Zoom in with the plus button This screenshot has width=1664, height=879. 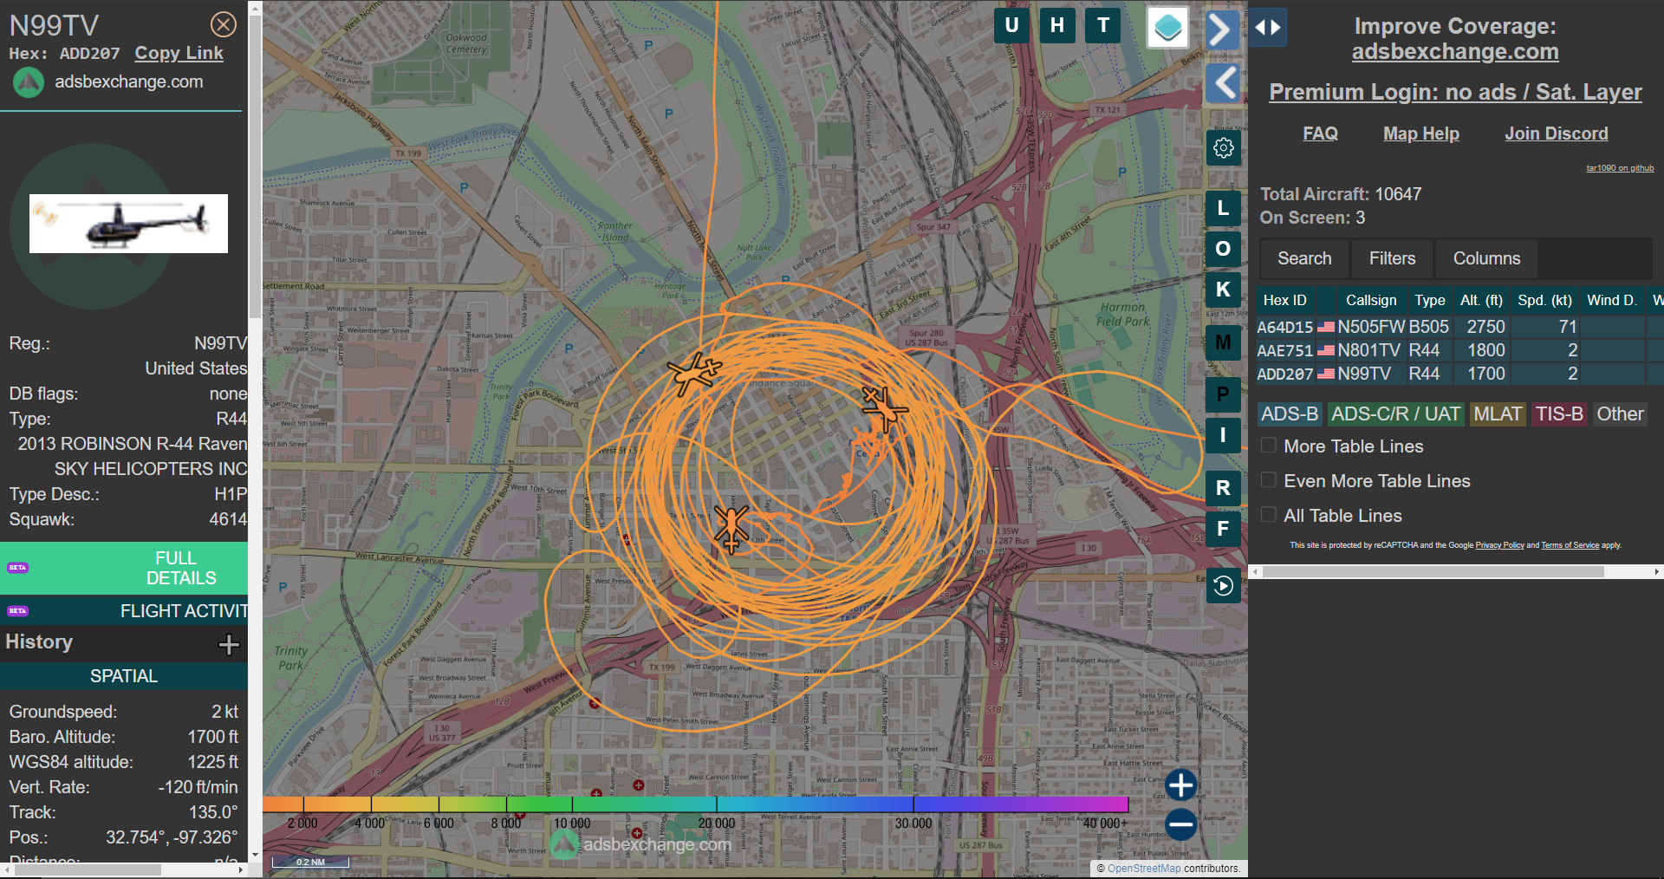(x=1180, y=785)
